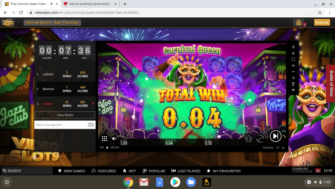Click the red 25 badge in footer

318,171
